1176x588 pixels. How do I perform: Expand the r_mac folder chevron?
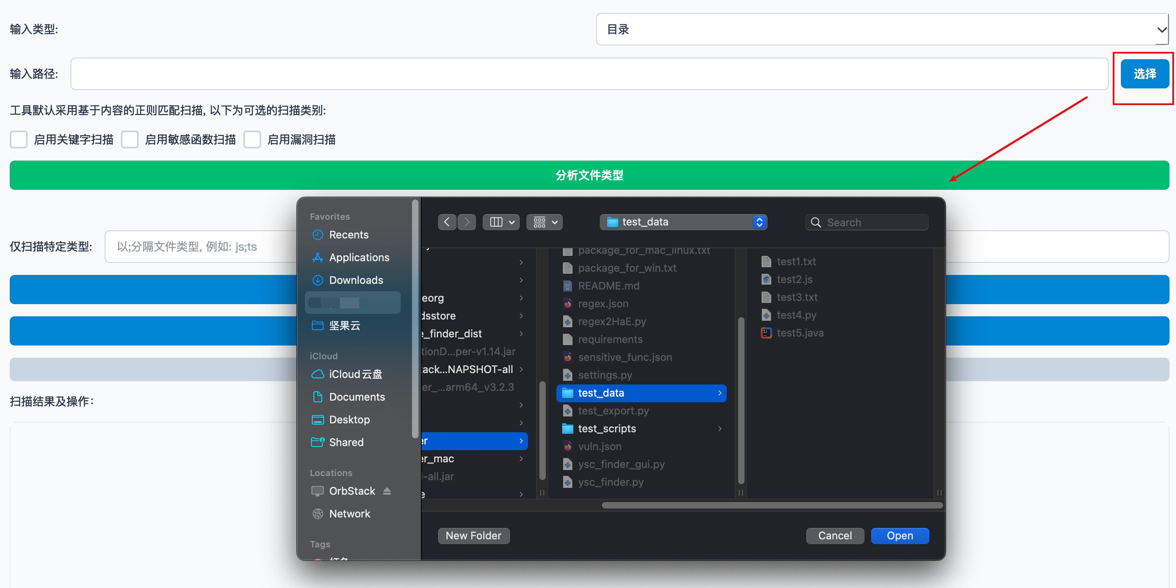pyautogui.click(x=521, y=459)
